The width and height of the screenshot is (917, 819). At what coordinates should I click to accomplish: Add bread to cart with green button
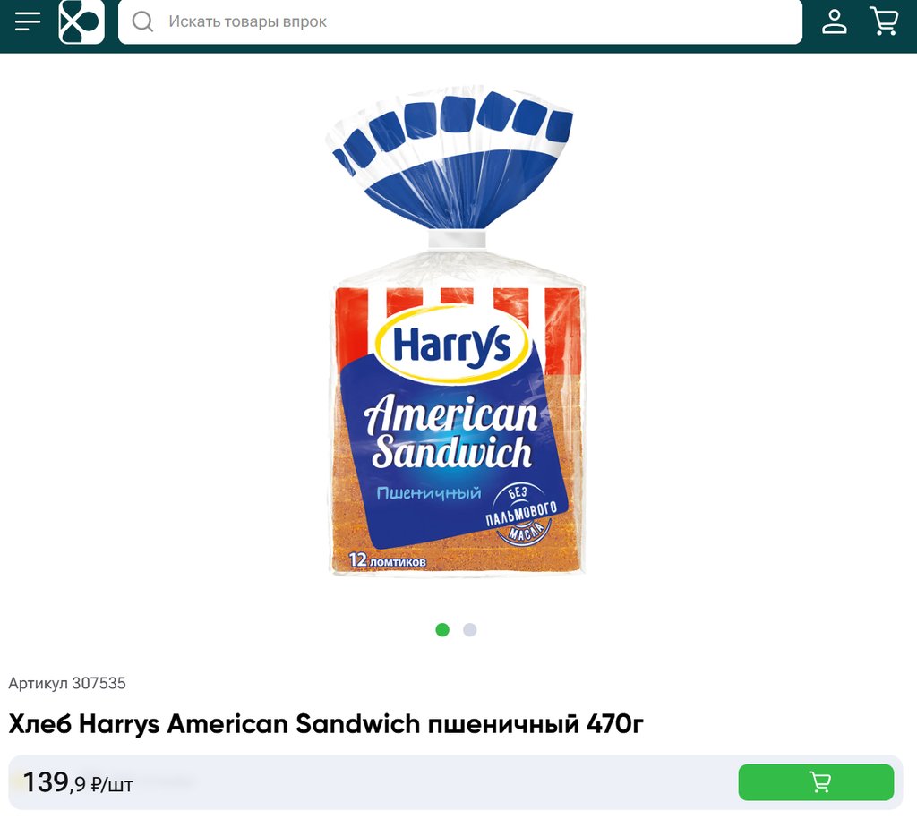[x=816, y=782]
